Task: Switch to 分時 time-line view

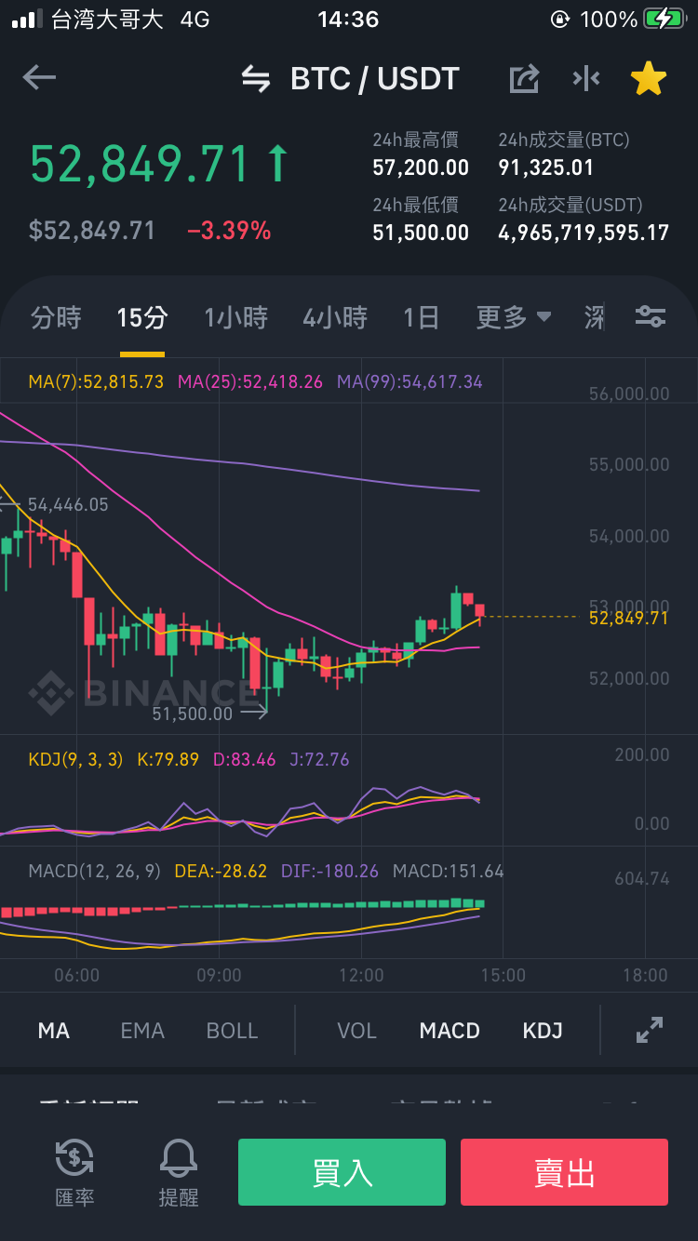Action: tap(56, 318)
